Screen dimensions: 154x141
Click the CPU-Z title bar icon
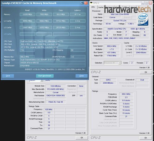(91, 3)
